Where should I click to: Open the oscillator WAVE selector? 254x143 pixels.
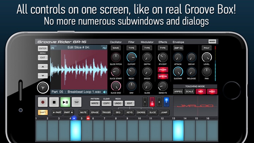click(x=116, y=48)
